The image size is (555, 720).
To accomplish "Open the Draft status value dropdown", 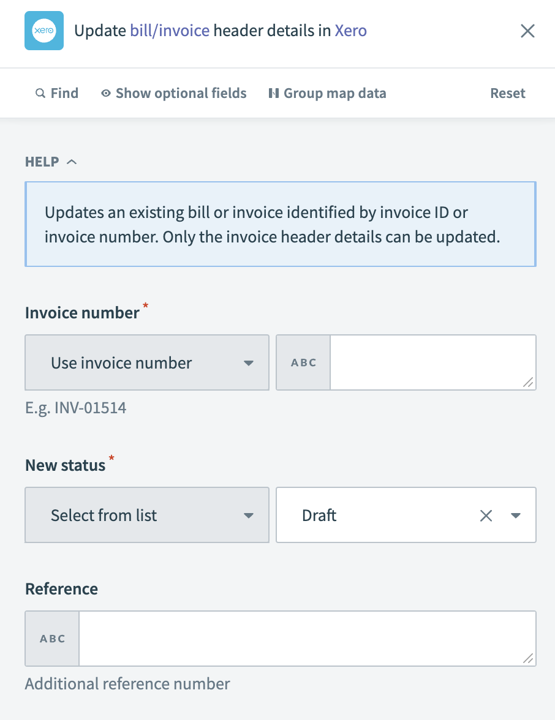I will 515,515.
